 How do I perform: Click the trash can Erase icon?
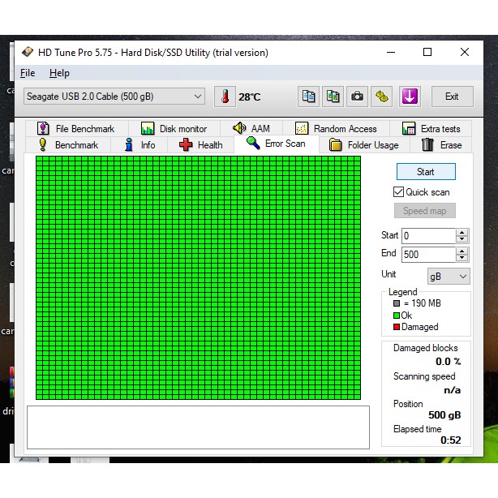click(427, 145)
